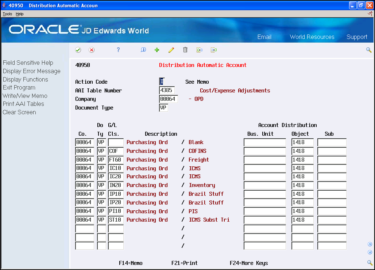Open the Support link
The height and width of the screenshot is (270, 375).
click(x=357, y=37)
